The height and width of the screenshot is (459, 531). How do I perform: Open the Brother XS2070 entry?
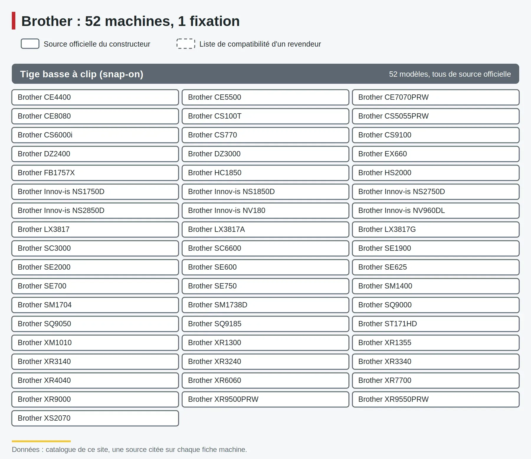(95, 418)
